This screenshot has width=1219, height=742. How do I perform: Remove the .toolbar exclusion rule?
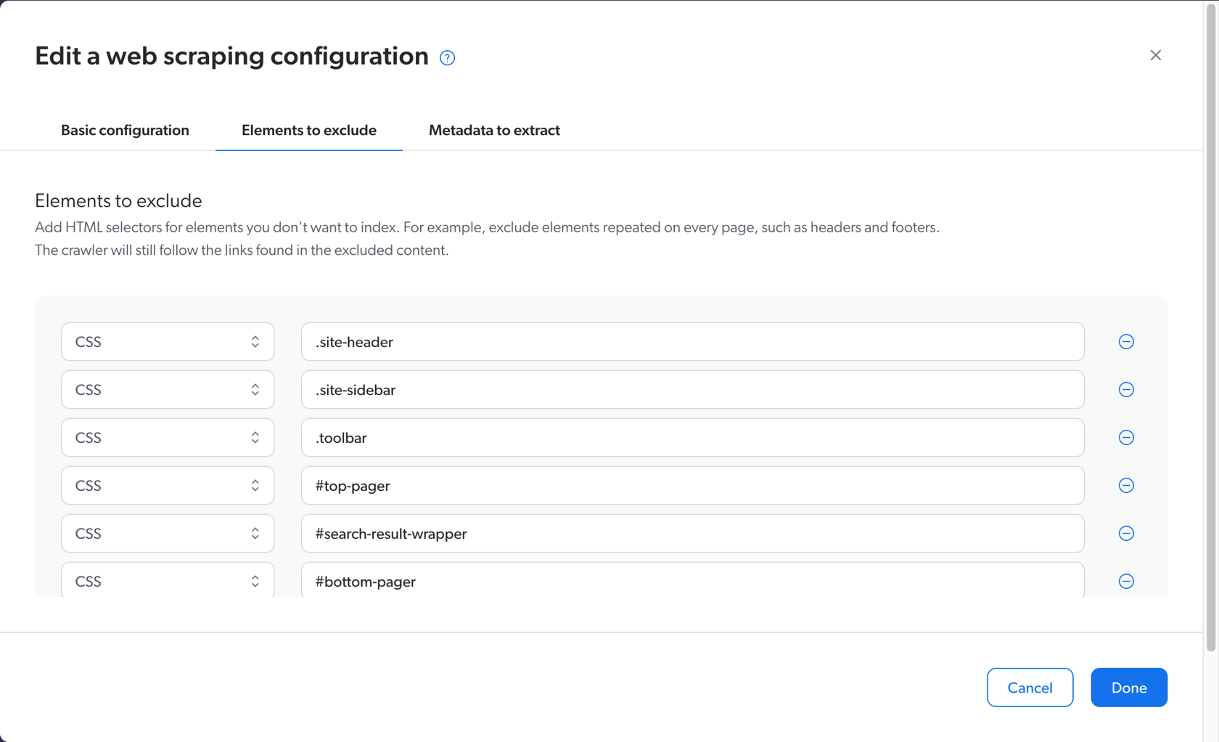pyautogui.click(x=1126, y=437)
